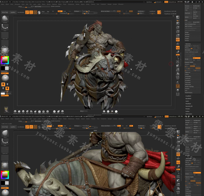Expand Merge section in top window panel
The width and height of the screenshot is (204, 196).
187,32
